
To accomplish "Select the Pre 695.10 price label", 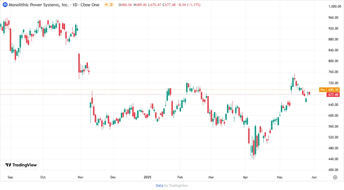I will tap(329, 90).
